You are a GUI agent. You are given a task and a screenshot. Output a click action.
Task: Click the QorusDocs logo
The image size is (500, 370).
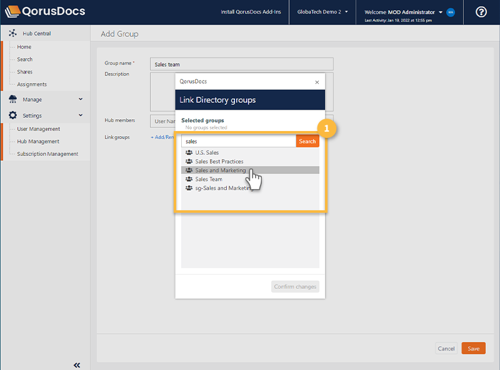(45, 11)
